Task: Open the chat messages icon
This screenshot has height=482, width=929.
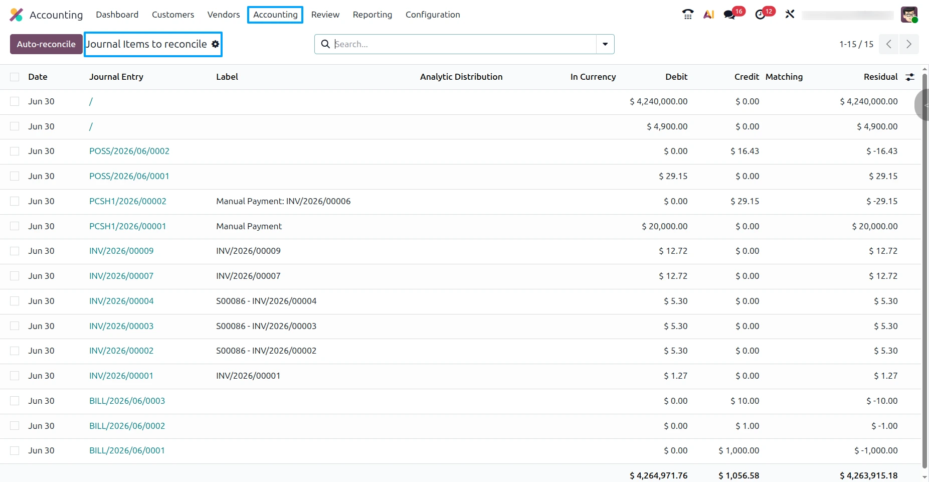Action: pyautogui.click(x=729, y=15)
